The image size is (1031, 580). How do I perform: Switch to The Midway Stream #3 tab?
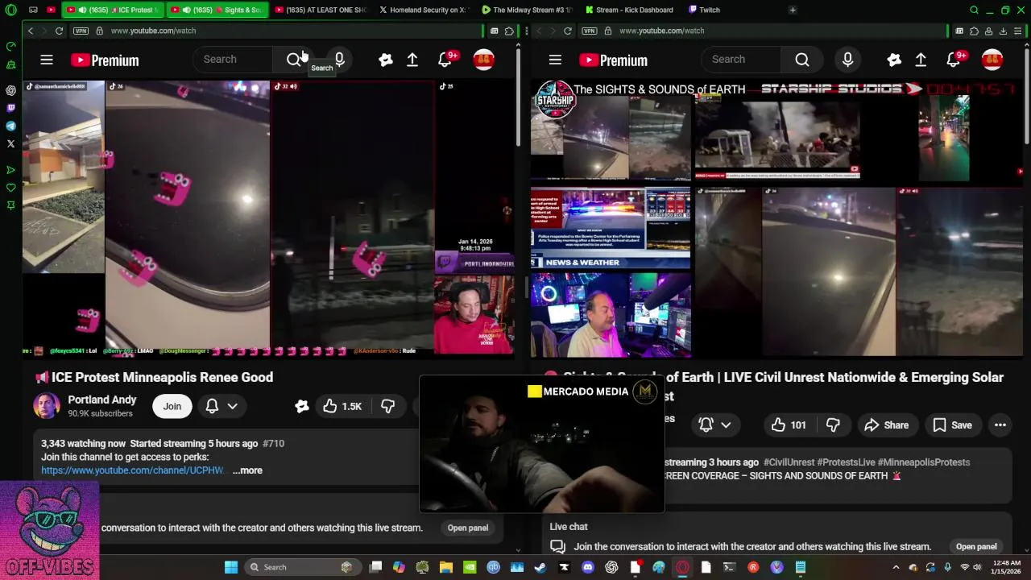528,10
